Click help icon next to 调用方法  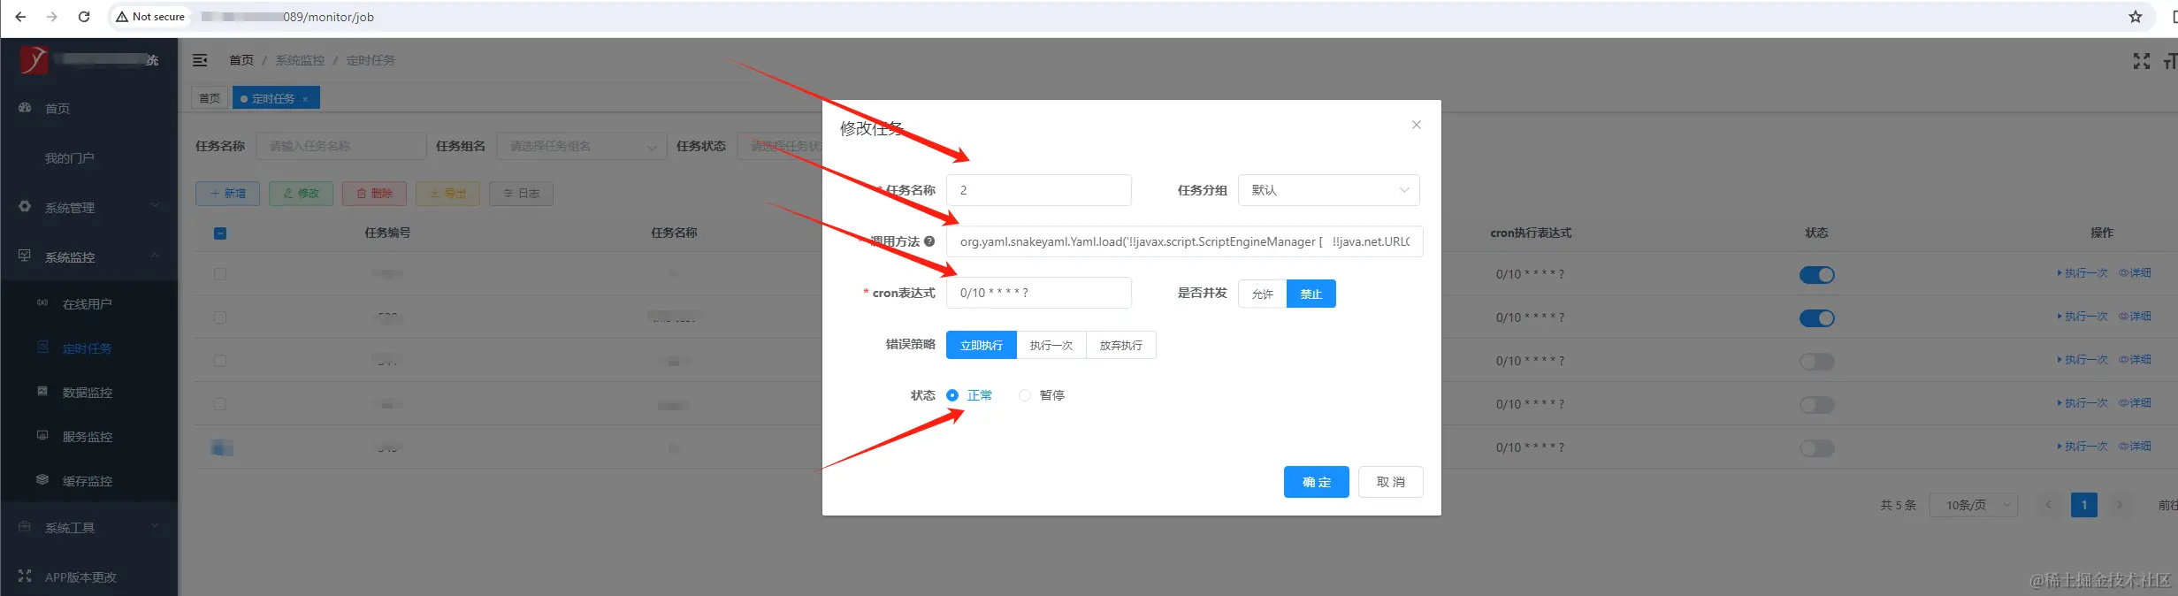point(929,241)
